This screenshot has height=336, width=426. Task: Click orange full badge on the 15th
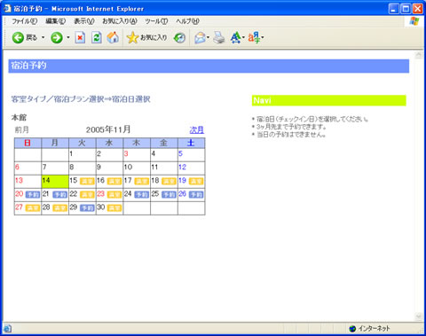point(87,181)
